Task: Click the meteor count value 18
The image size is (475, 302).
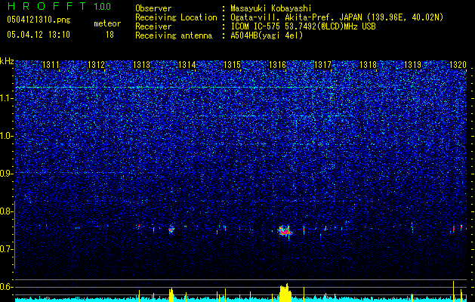Action: coord(109,35)
